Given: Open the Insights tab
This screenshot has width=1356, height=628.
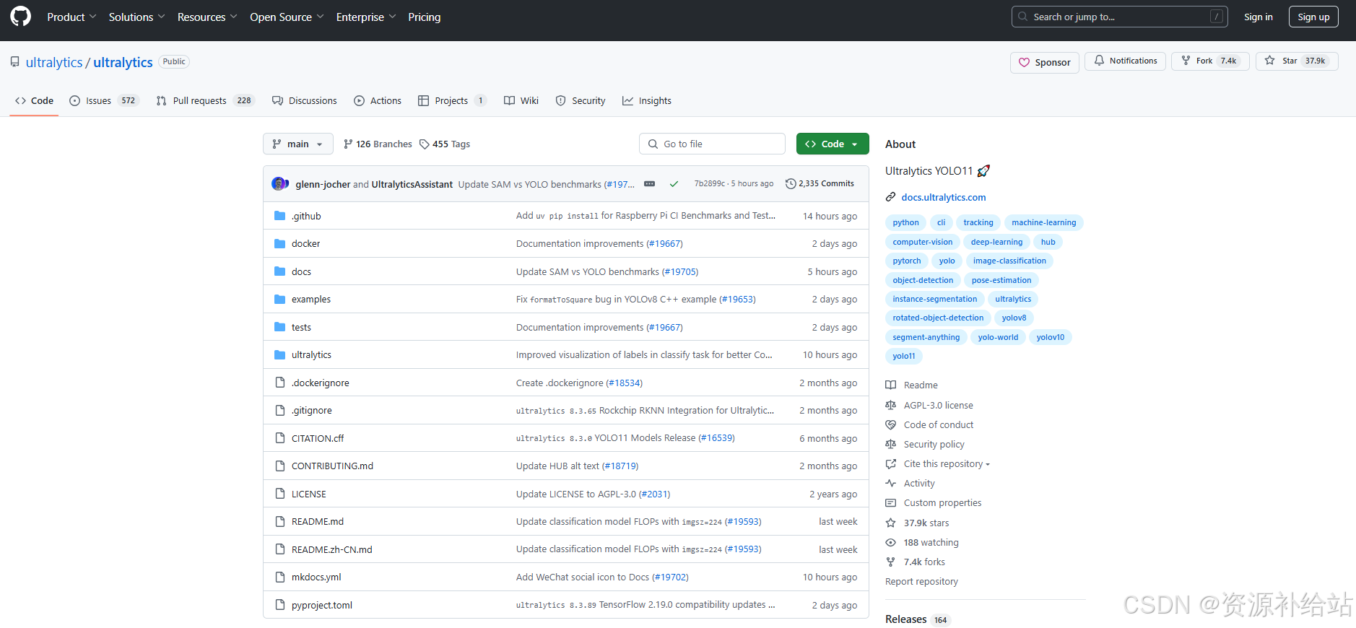Looking at the screenshot, I should 647,100.
